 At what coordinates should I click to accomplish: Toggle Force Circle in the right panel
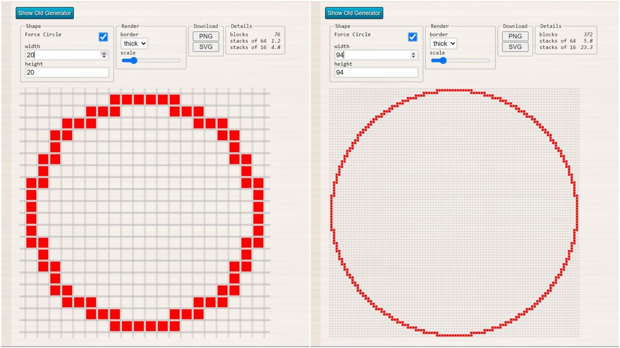tap(412, 37)
